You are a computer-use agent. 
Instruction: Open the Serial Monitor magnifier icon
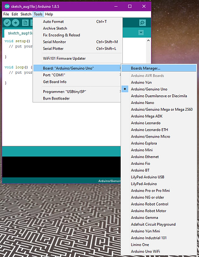pos(142,23)
